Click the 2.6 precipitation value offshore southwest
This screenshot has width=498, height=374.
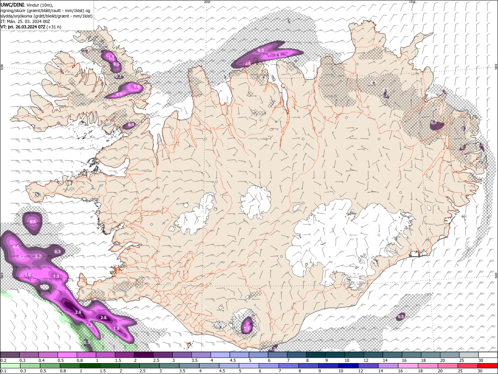(x=78, y=312)
